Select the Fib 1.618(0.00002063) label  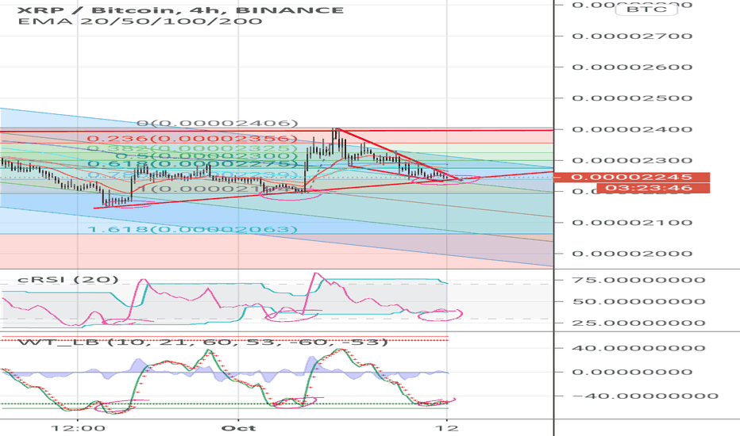pos(193,230)
